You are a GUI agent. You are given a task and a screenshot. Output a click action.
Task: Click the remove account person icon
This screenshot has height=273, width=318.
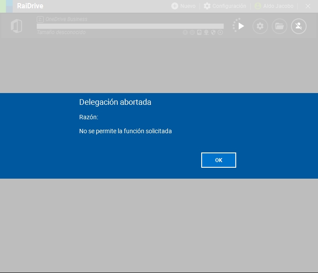point(299,26)
